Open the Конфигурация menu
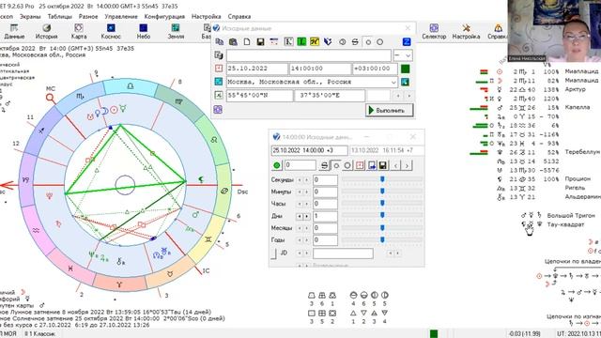 [x=164, y=17]
